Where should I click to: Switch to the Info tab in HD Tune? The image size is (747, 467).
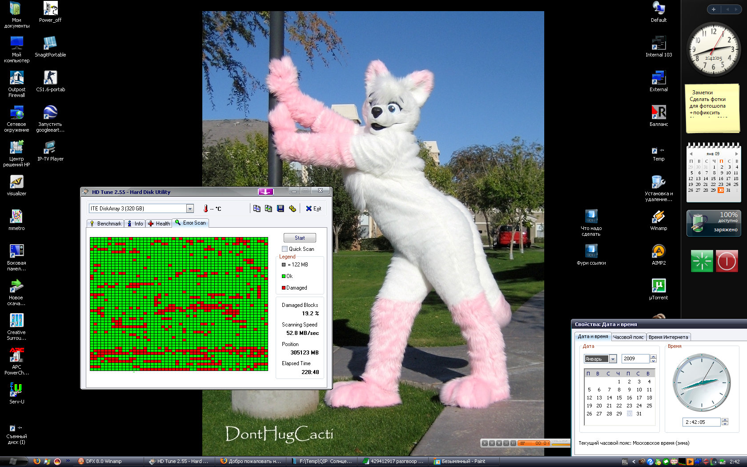135,224
